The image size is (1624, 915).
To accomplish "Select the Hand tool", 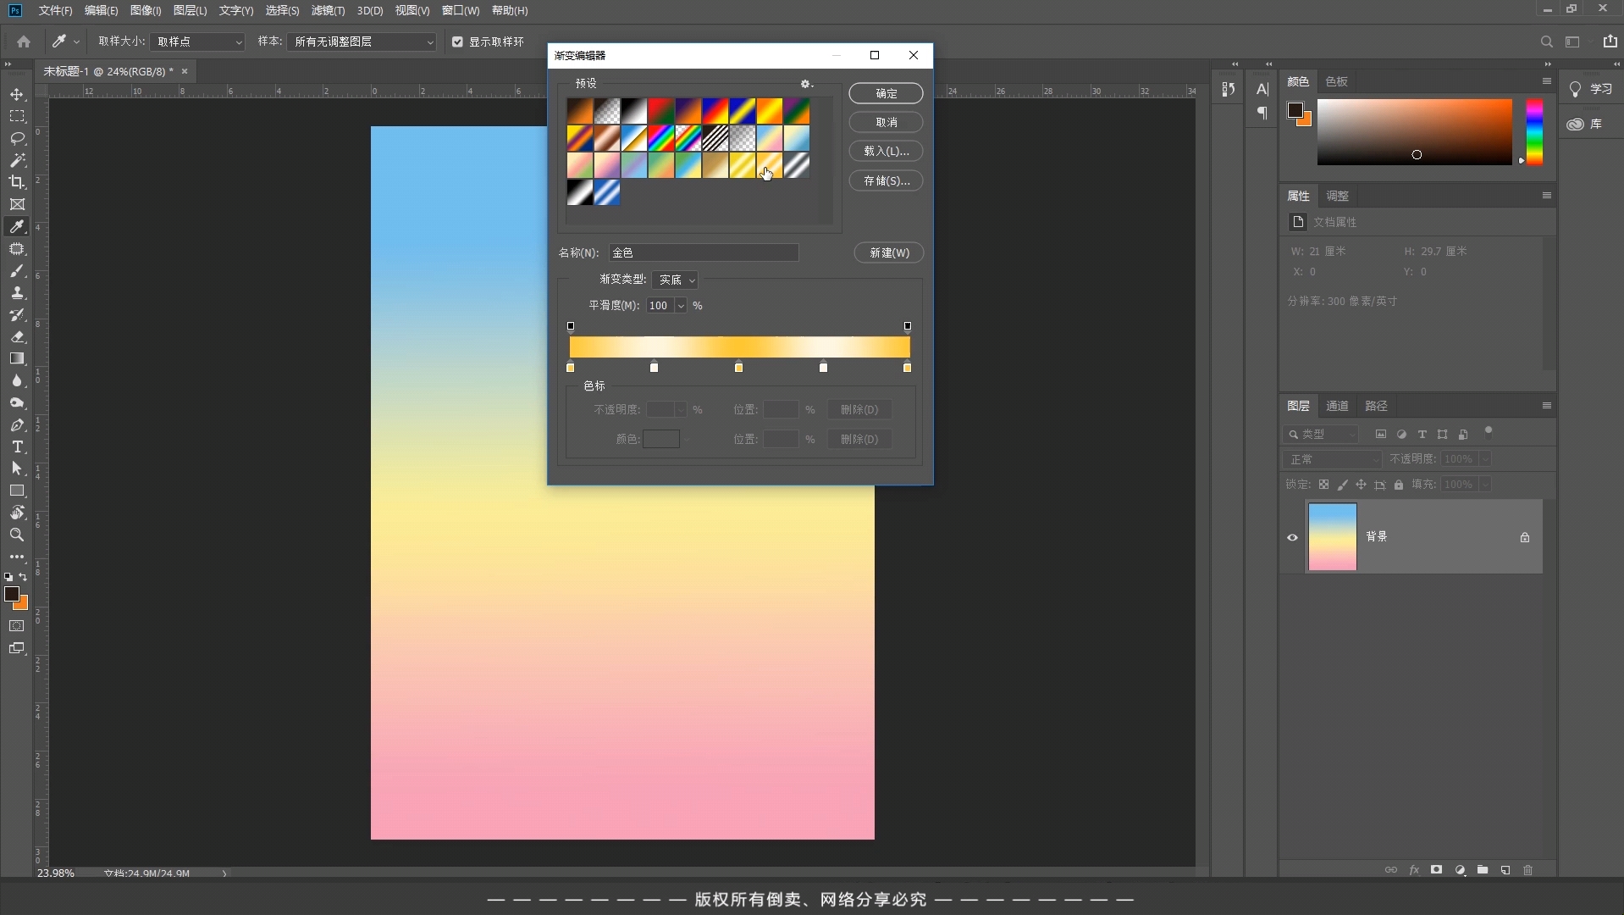I will click(17, 513).
